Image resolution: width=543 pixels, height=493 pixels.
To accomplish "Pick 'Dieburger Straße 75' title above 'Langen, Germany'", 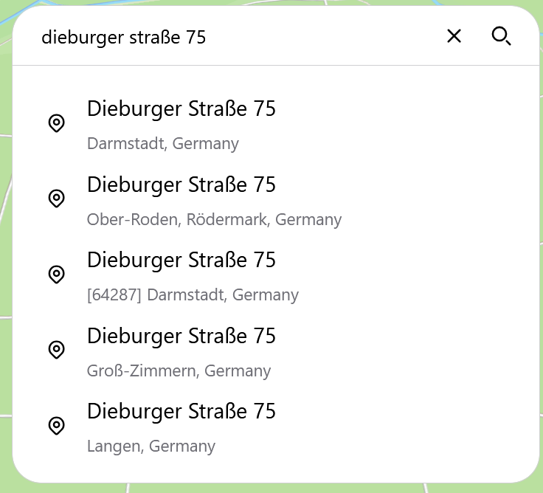I will tap(181, 411).
